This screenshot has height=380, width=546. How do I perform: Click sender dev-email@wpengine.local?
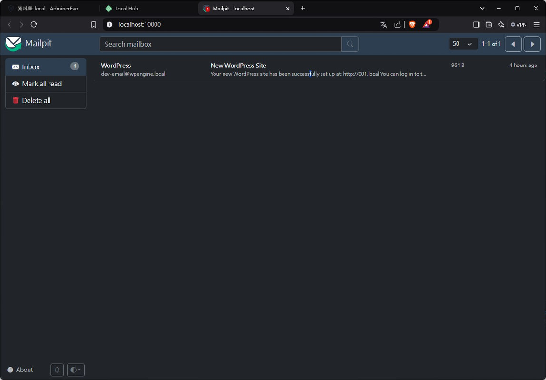pyautogui.click(x=133, y=74)
